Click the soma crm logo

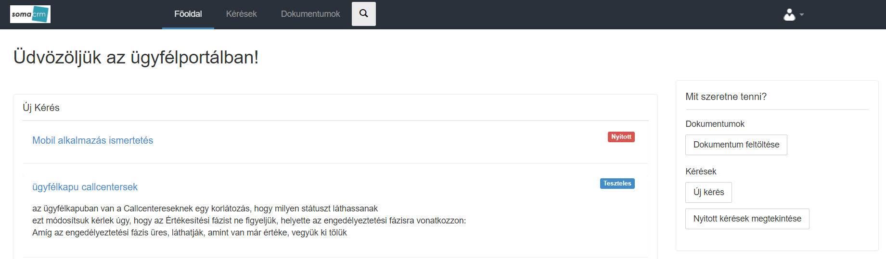(x=30, y=14)
